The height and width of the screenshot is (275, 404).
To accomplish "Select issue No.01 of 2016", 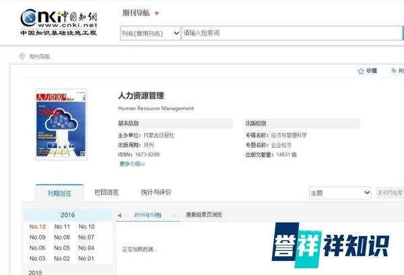I will pyautogui.click(x=86, y=258).
